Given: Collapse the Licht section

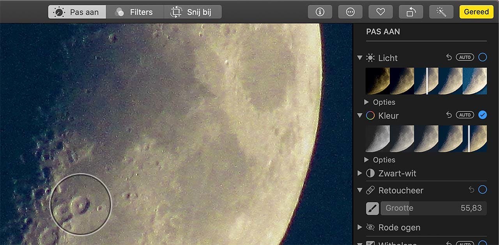Looking at the screenshot, I should point(360,58).
